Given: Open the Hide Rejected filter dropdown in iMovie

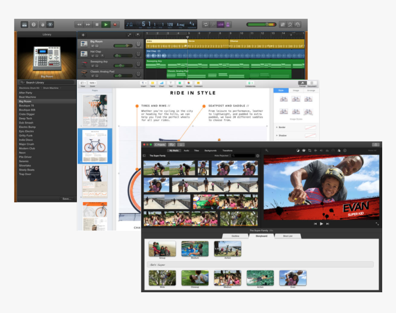Looking at the screenshot, I should coord(221,155).
